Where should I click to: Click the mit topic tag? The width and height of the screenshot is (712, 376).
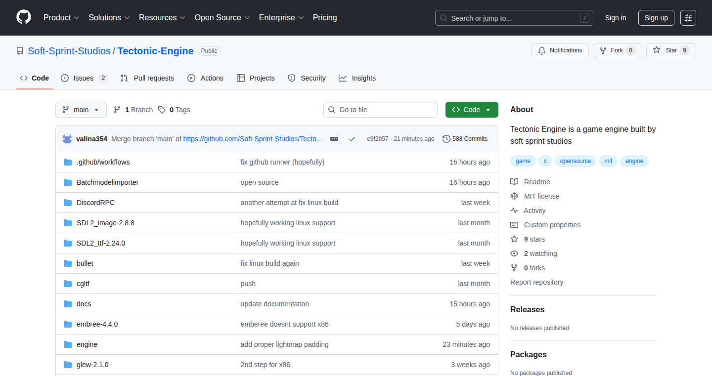coord(608,161)
